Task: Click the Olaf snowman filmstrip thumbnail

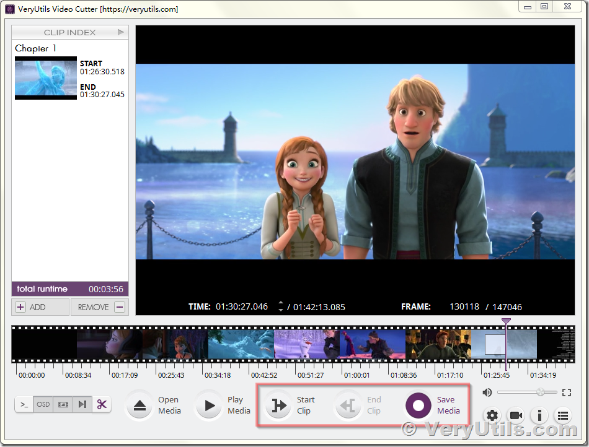Action: point(306,344)
